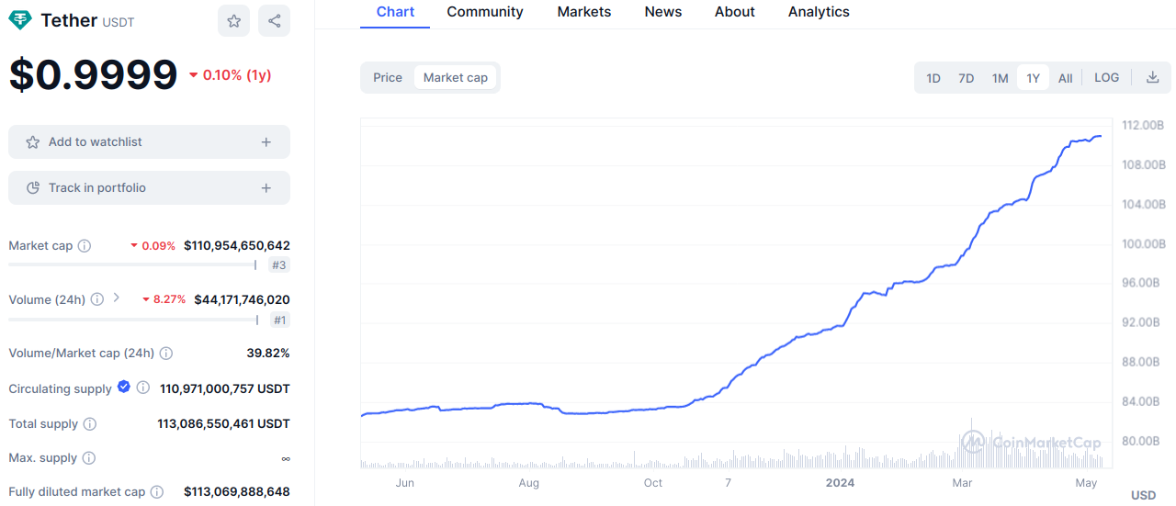This screenshot has width=1176, height=506.
Task: Set chart range to 1D
Action: point(933,78)
